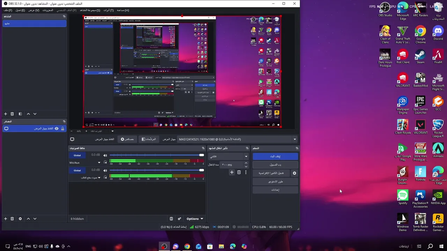Open desktop audio (صوت سطح المكتب) channel dropdown arrow

pyautogui.click(x=99, y=177)
